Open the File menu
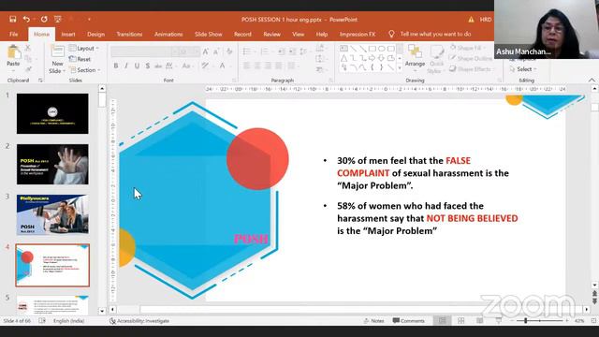Screen dimensions: 599x337 pyautogui.click(x=14, y=34)
